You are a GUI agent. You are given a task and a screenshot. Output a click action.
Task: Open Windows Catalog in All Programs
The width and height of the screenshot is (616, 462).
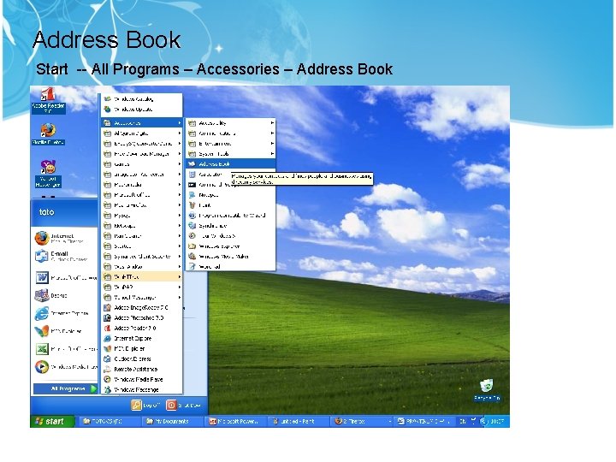141,99
